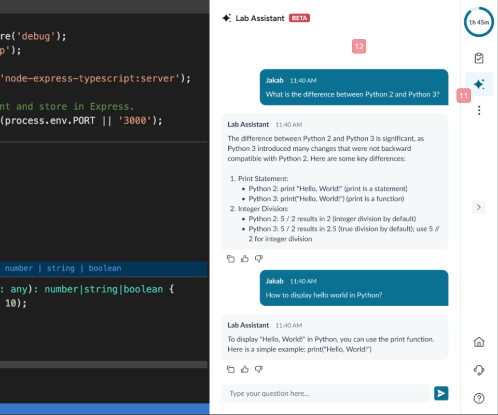Go to Home via the house icon

(479, 342)
